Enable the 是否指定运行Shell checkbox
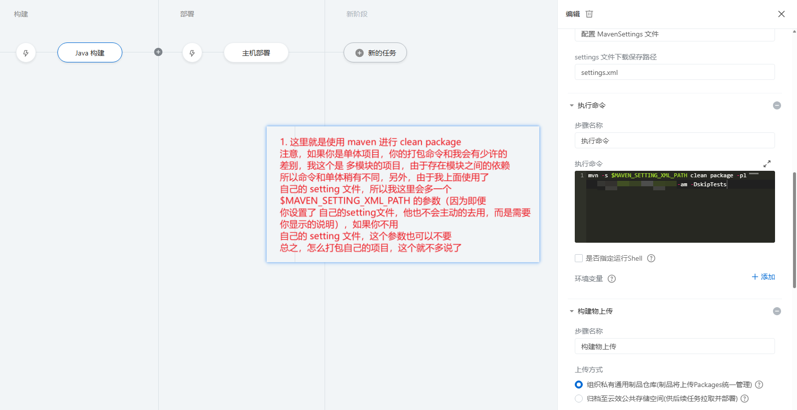 (x=579, y=258)
